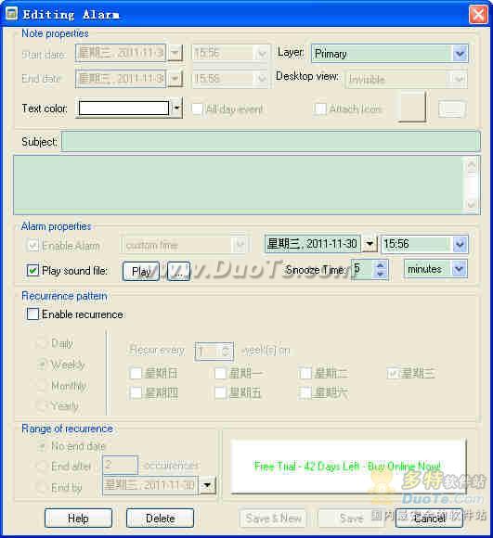493x538 pixels.
Task: Expand the Desktop view invisible dropdown
Action: coord(459,79)
